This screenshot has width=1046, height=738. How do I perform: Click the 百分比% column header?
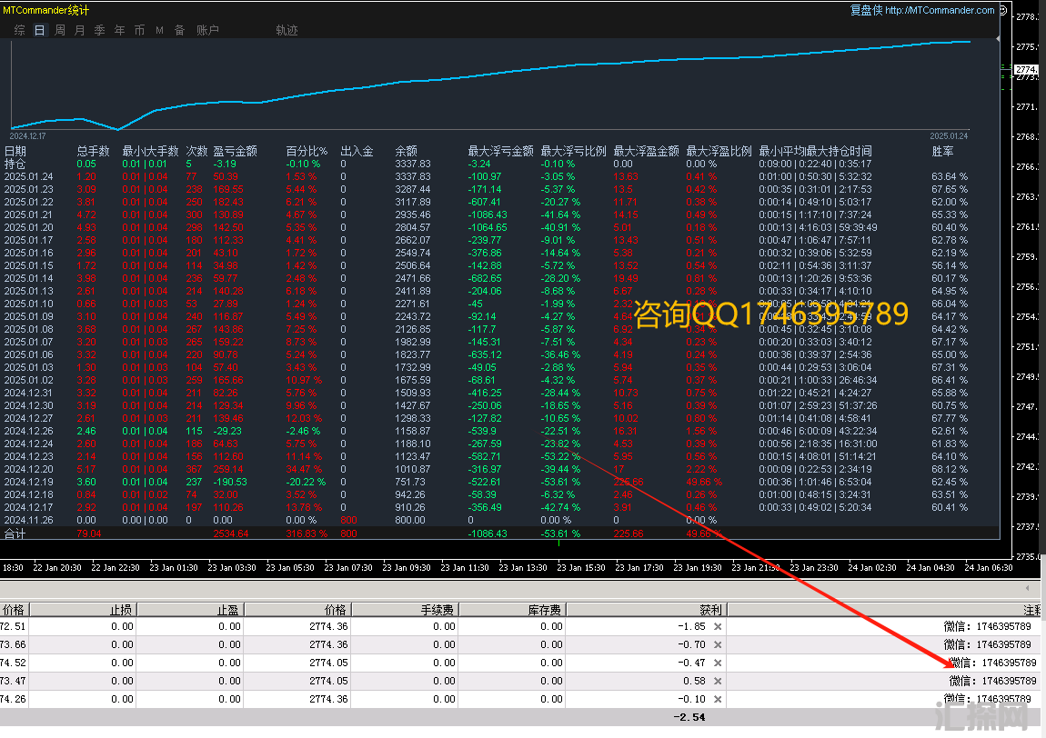307,152
